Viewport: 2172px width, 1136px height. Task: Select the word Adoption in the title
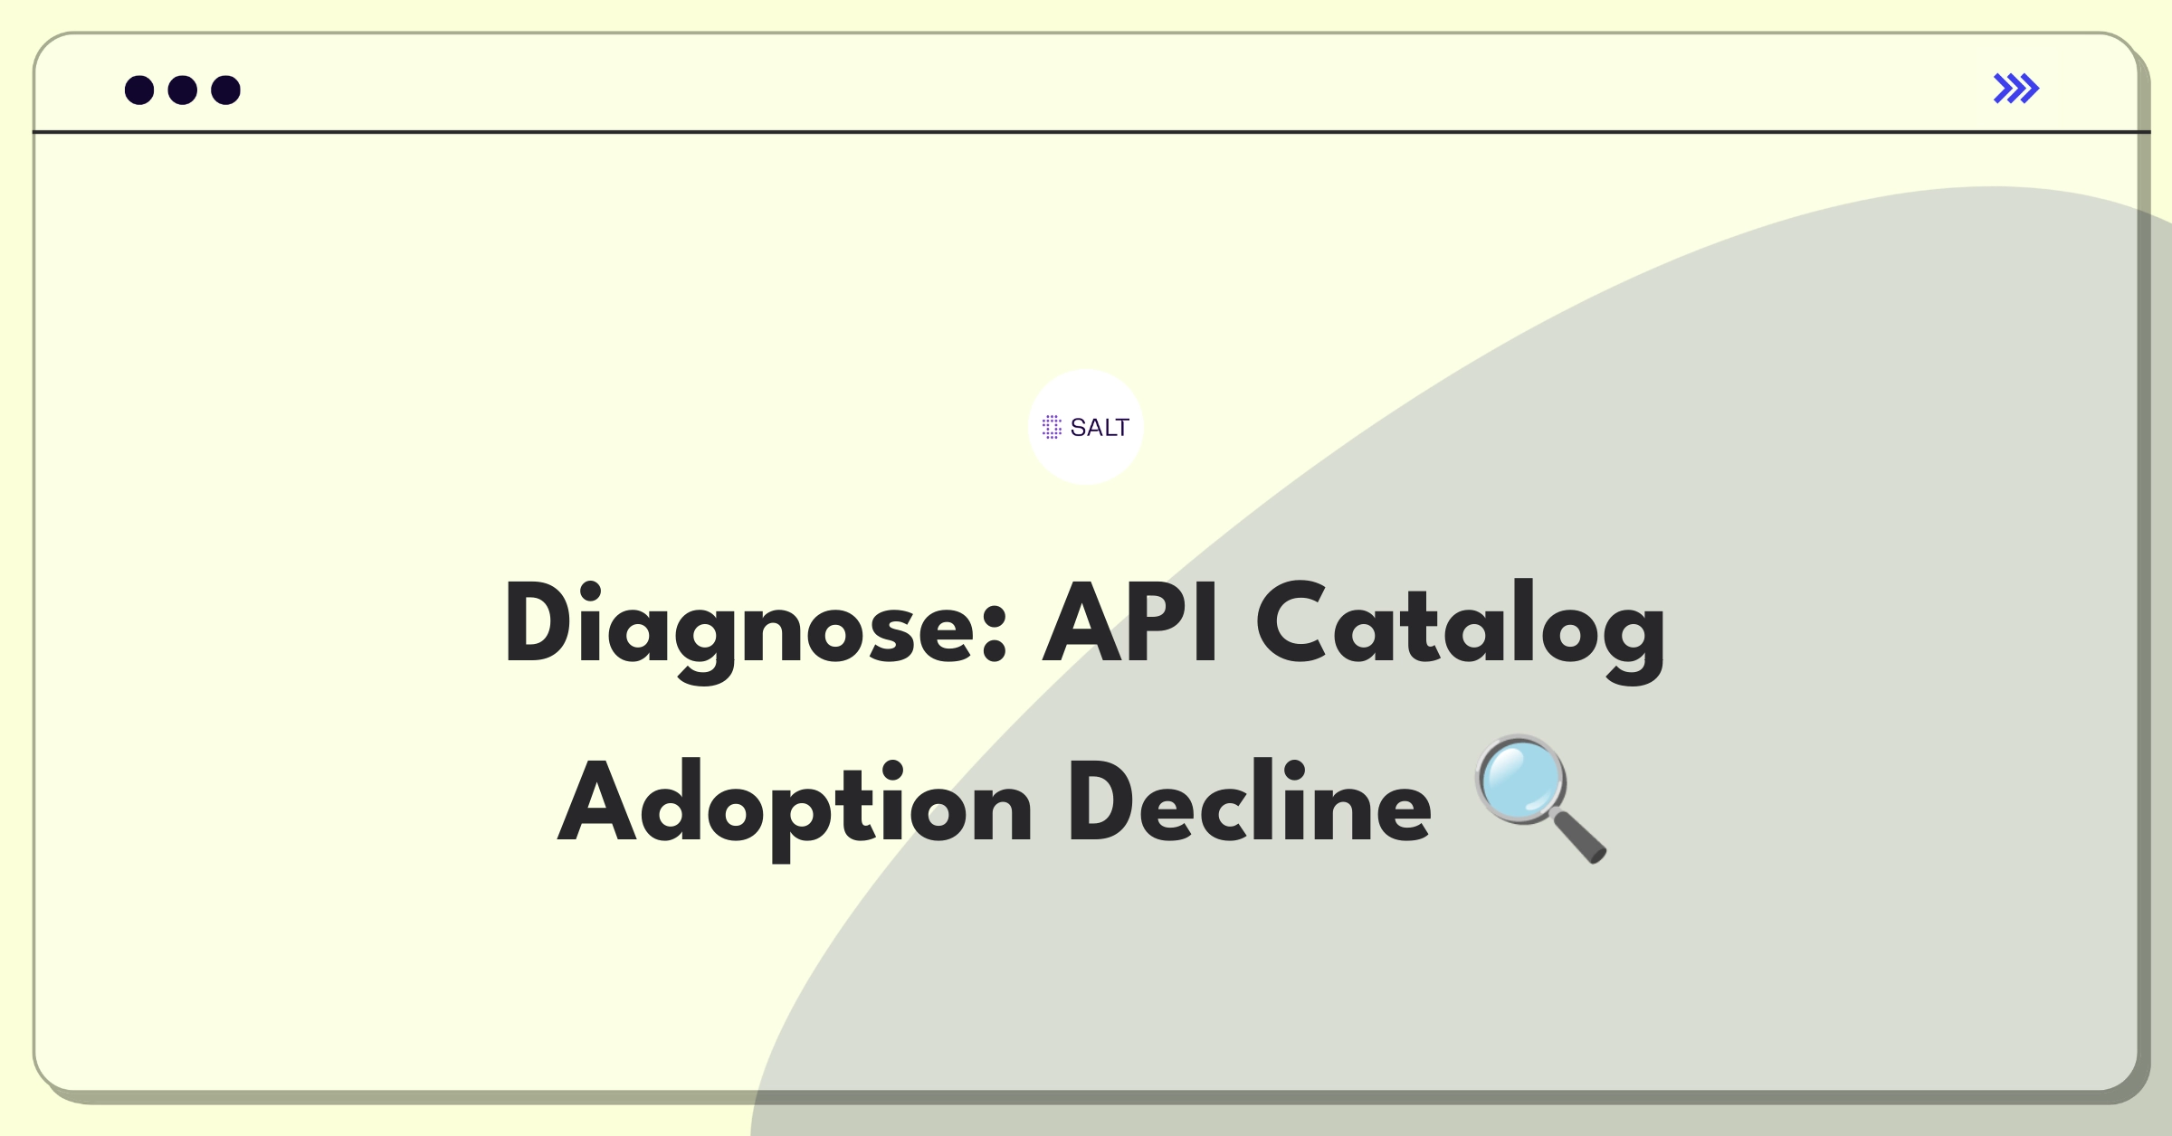tap(795, 805)
